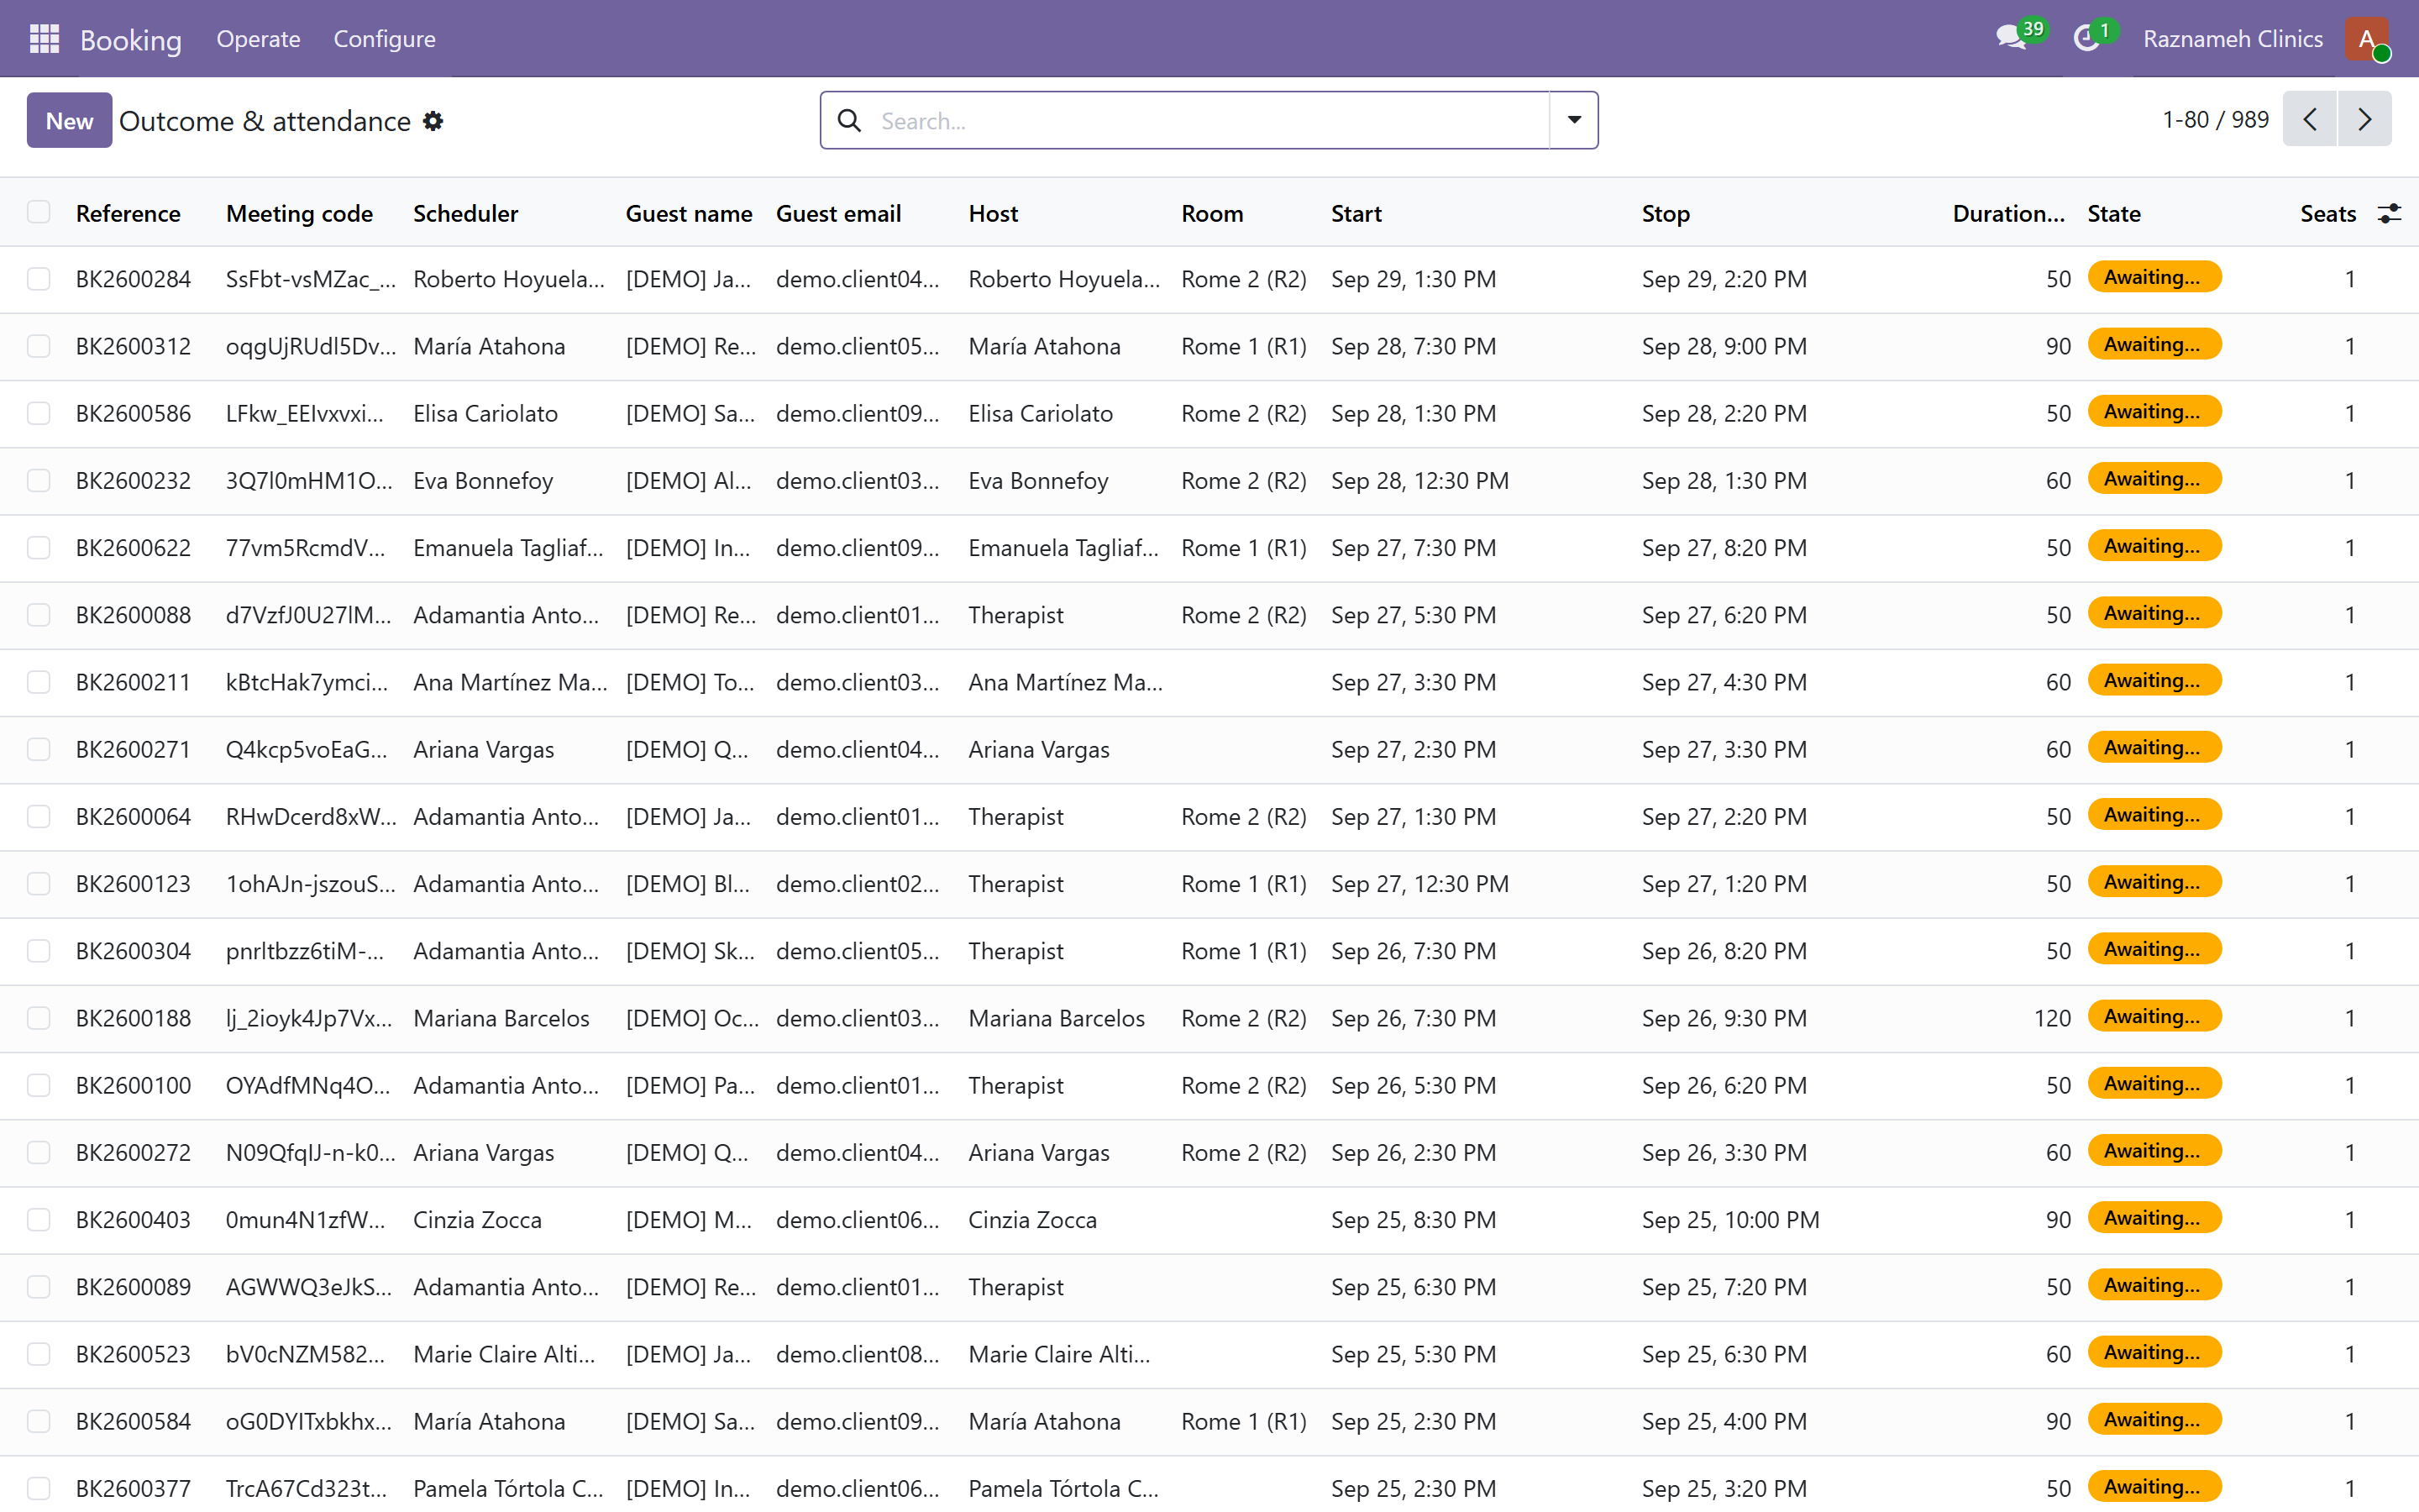
Task: Open the Configure menu
Action: point(385,39)
